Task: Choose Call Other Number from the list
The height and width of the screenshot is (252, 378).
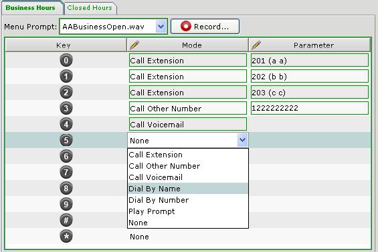Action: point(188,166)
